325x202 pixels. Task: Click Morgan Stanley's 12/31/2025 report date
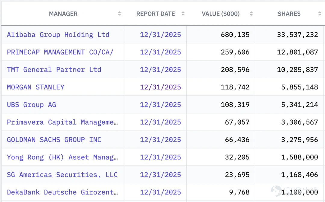click(x=160, y=87)
